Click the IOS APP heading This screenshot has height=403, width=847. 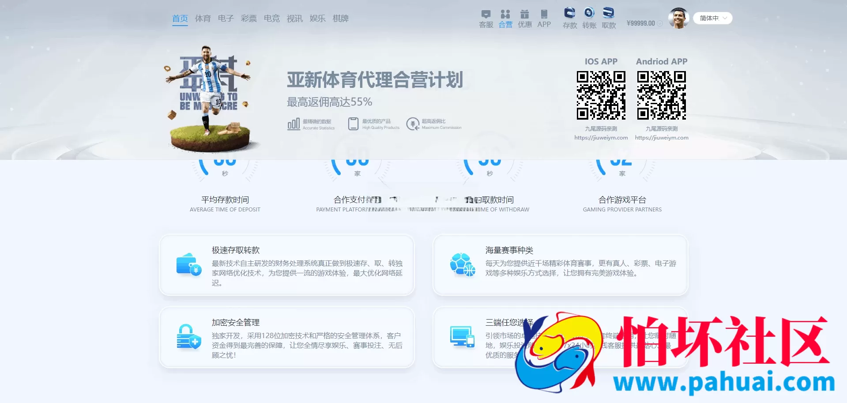click(x=601, y=61)
